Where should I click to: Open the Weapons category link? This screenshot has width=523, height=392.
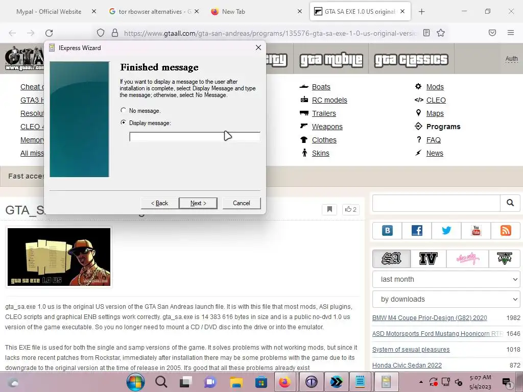[327, 127]
